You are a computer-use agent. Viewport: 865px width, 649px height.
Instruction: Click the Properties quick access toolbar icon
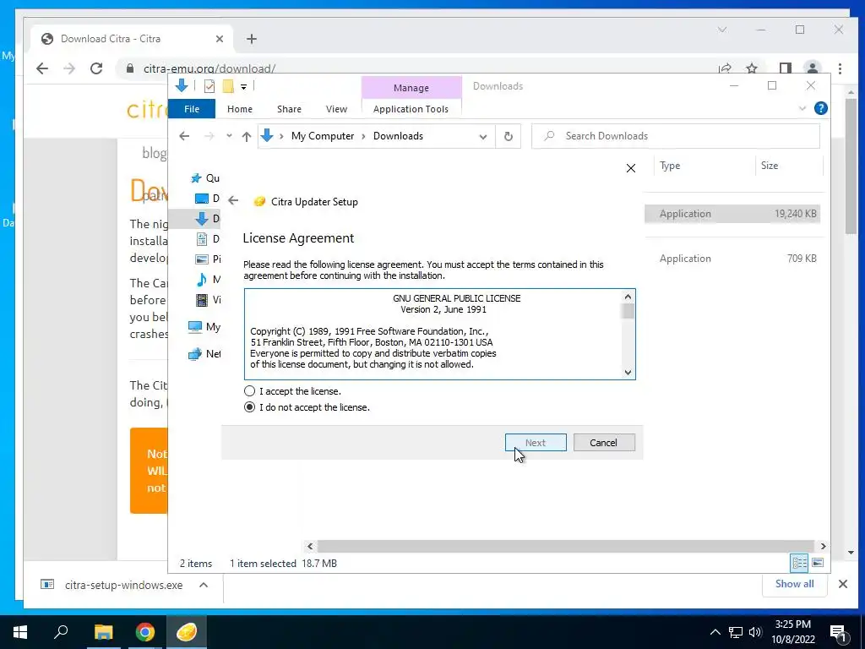click(x=209, y=86)
